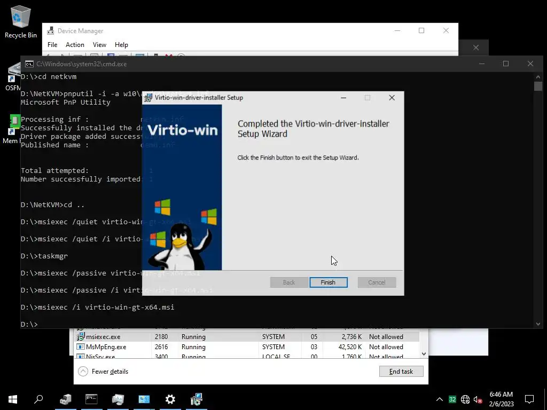Maximize the cmd.exe window
Viewport: 547px width, 410px height.
pyautogui.click(x=506, y=64)
